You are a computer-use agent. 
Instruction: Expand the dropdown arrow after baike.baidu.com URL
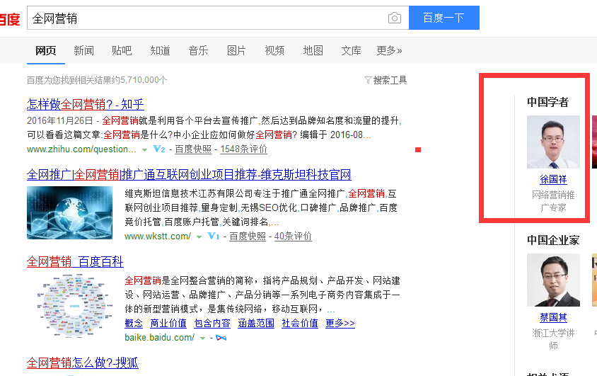[202, 338]
